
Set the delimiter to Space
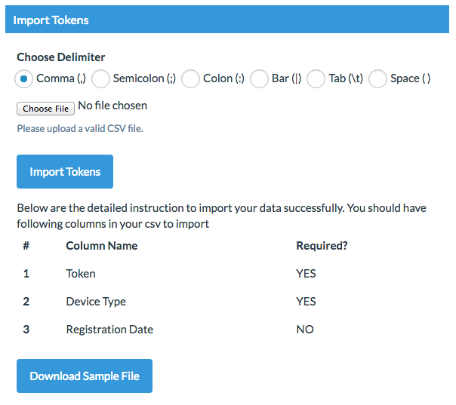coord(378,78)
